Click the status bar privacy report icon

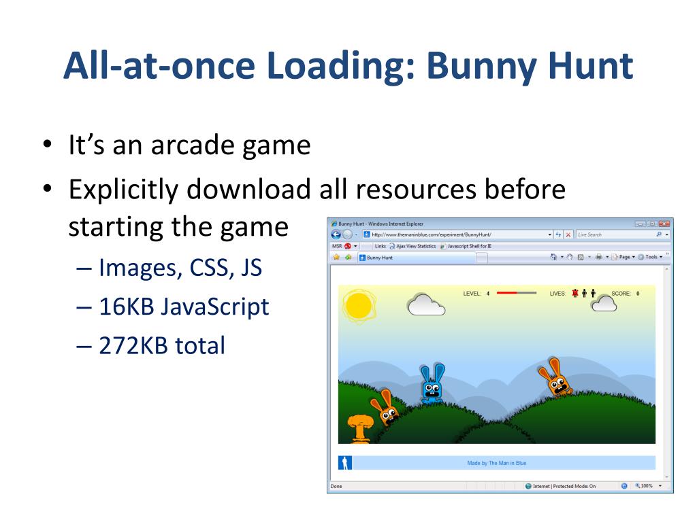[624, 486]
